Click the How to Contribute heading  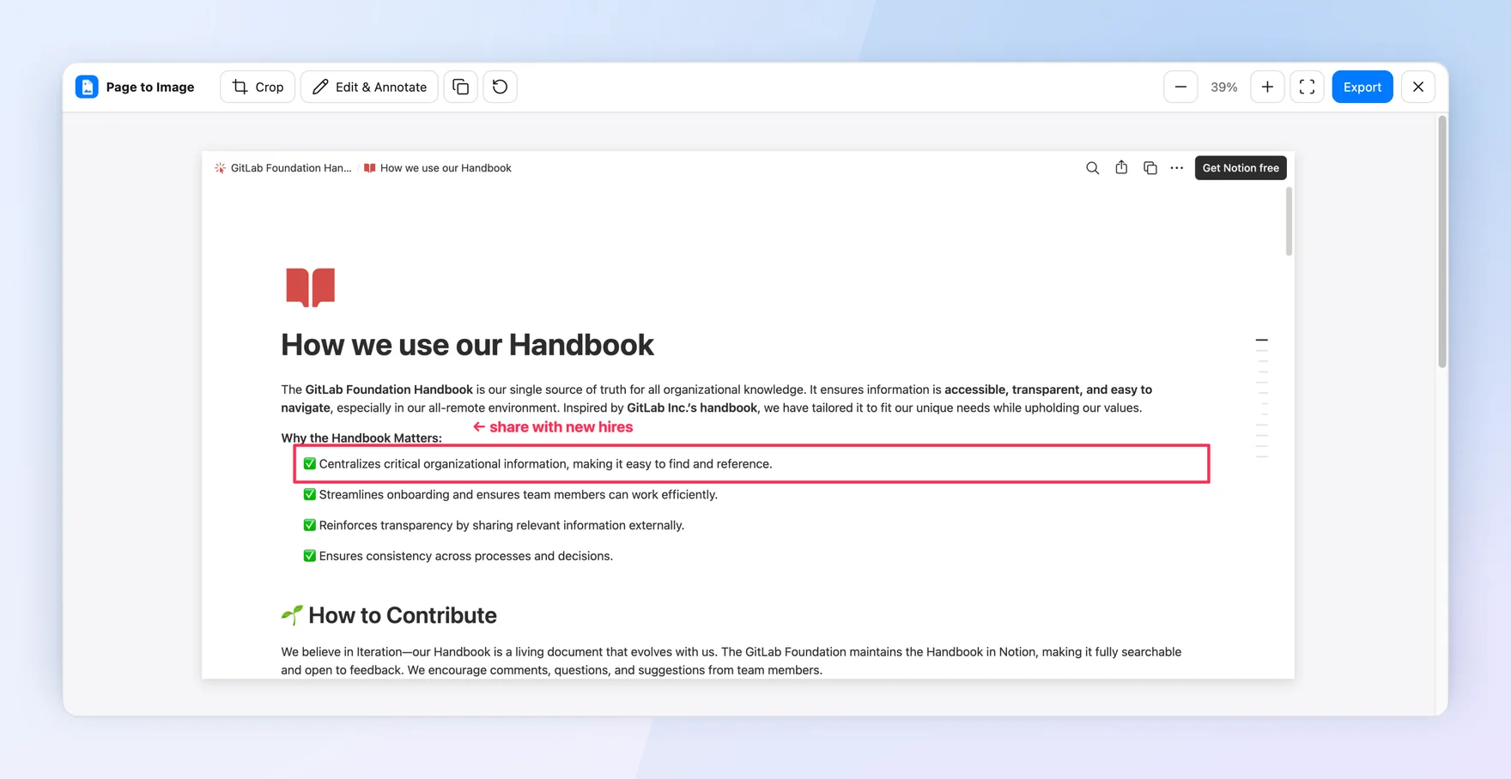[402, 615]
